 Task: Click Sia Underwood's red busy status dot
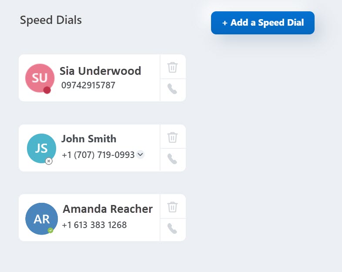[47, 90]
